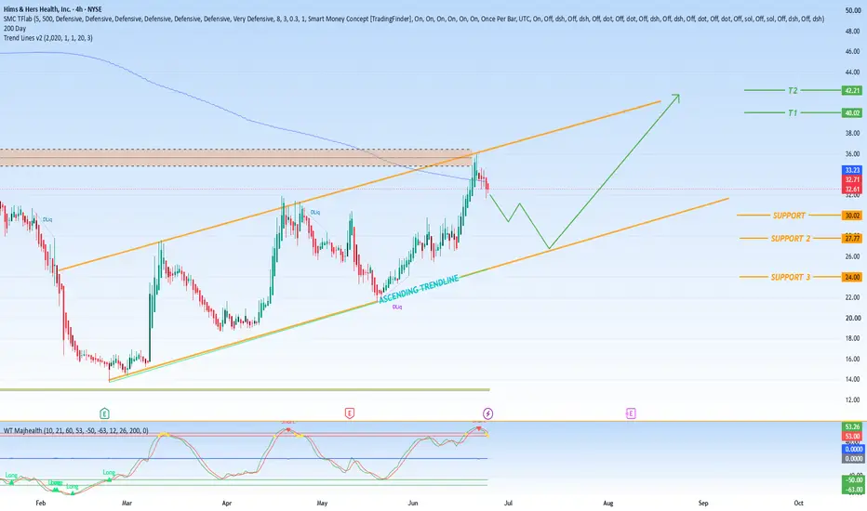This screenshot has width=867, height=511.
Task: Click the 42.21 green price tag
Action: pos(851,91)
